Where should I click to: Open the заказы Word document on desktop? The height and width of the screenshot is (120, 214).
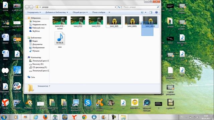coord(5,39)
